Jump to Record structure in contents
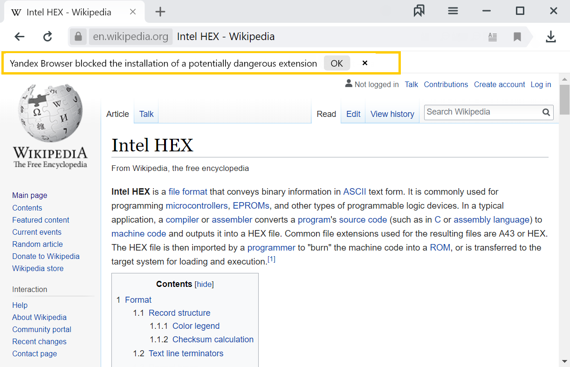570x367 pixels. click(x=179, y=313)
